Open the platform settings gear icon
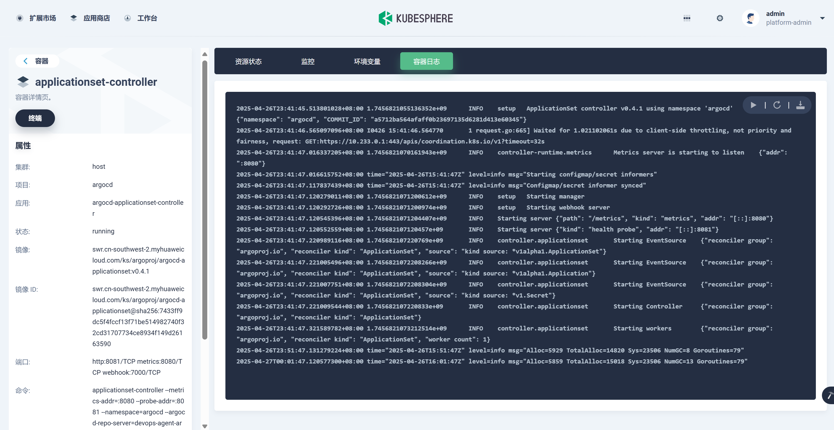Viewport: 834px width, 430px height. [x=719, y=18]
